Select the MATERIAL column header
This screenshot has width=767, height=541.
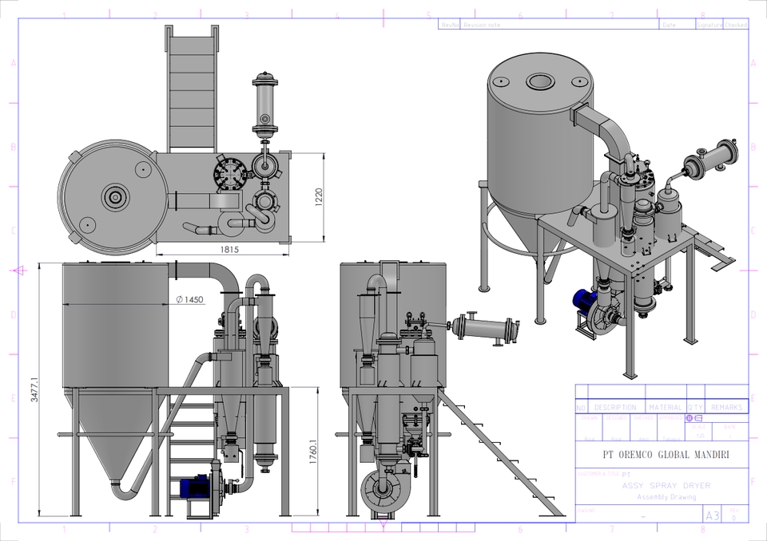[666, 407]
